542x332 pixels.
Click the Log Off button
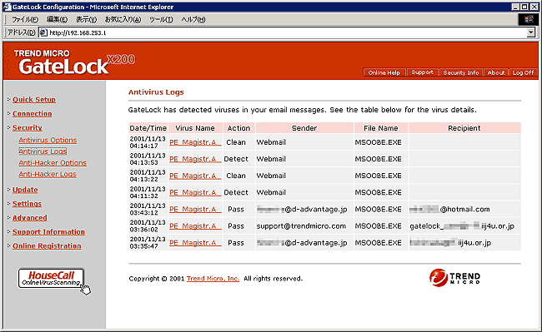click(x=524, y=72)
